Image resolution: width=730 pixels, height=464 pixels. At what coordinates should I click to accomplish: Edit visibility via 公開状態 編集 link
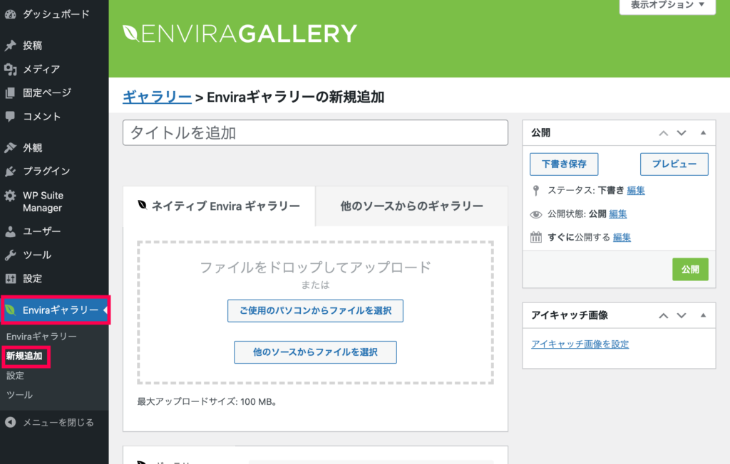618,214
